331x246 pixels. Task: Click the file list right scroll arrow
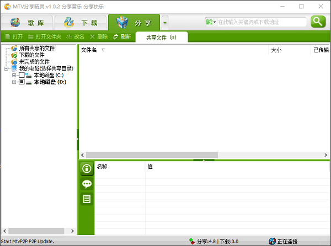click(325, 155)
